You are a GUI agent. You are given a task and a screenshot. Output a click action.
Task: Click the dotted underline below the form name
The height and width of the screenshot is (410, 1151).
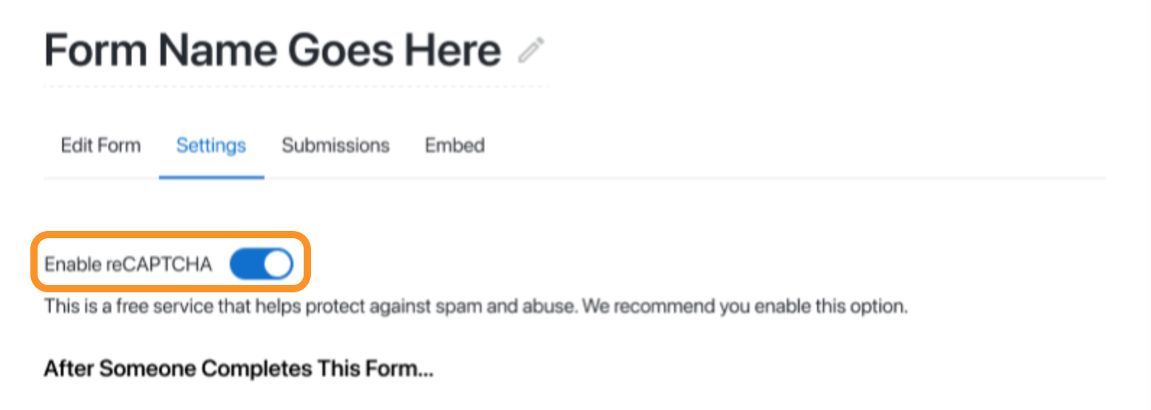click(x=296, y=87)
